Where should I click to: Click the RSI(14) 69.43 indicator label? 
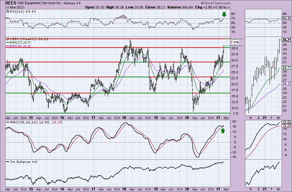point(22,12)
